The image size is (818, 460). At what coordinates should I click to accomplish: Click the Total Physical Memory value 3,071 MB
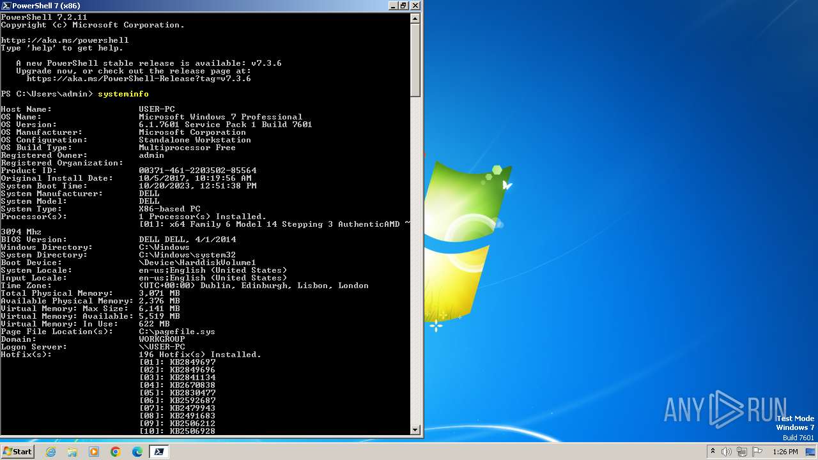tap(159, 293)
